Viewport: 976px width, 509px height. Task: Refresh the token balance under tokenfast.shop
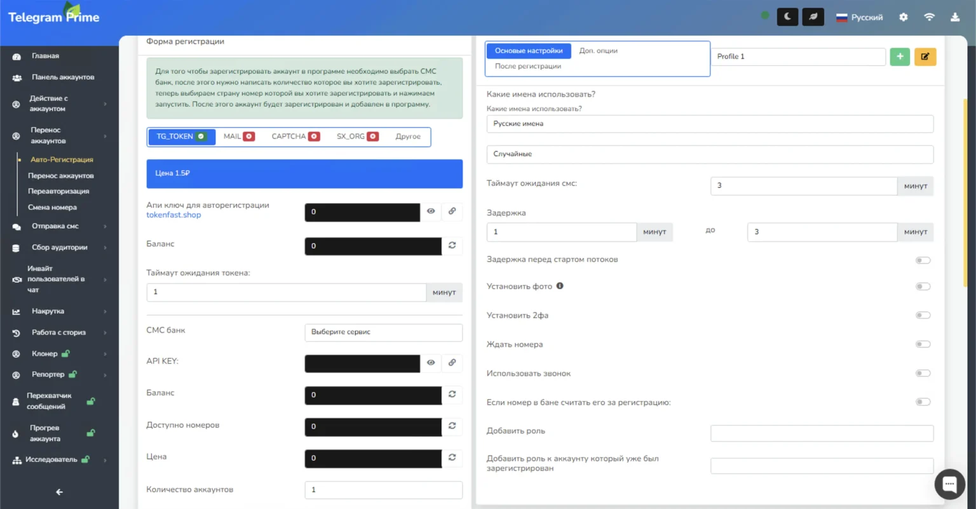[452, 246]
